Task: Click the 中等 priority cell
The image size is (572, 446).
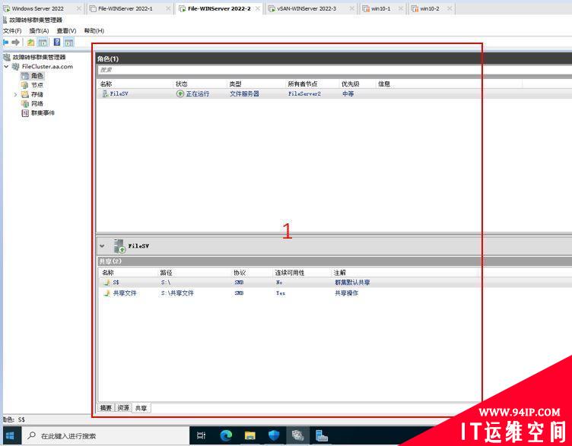Action: [x=348, y=93]
